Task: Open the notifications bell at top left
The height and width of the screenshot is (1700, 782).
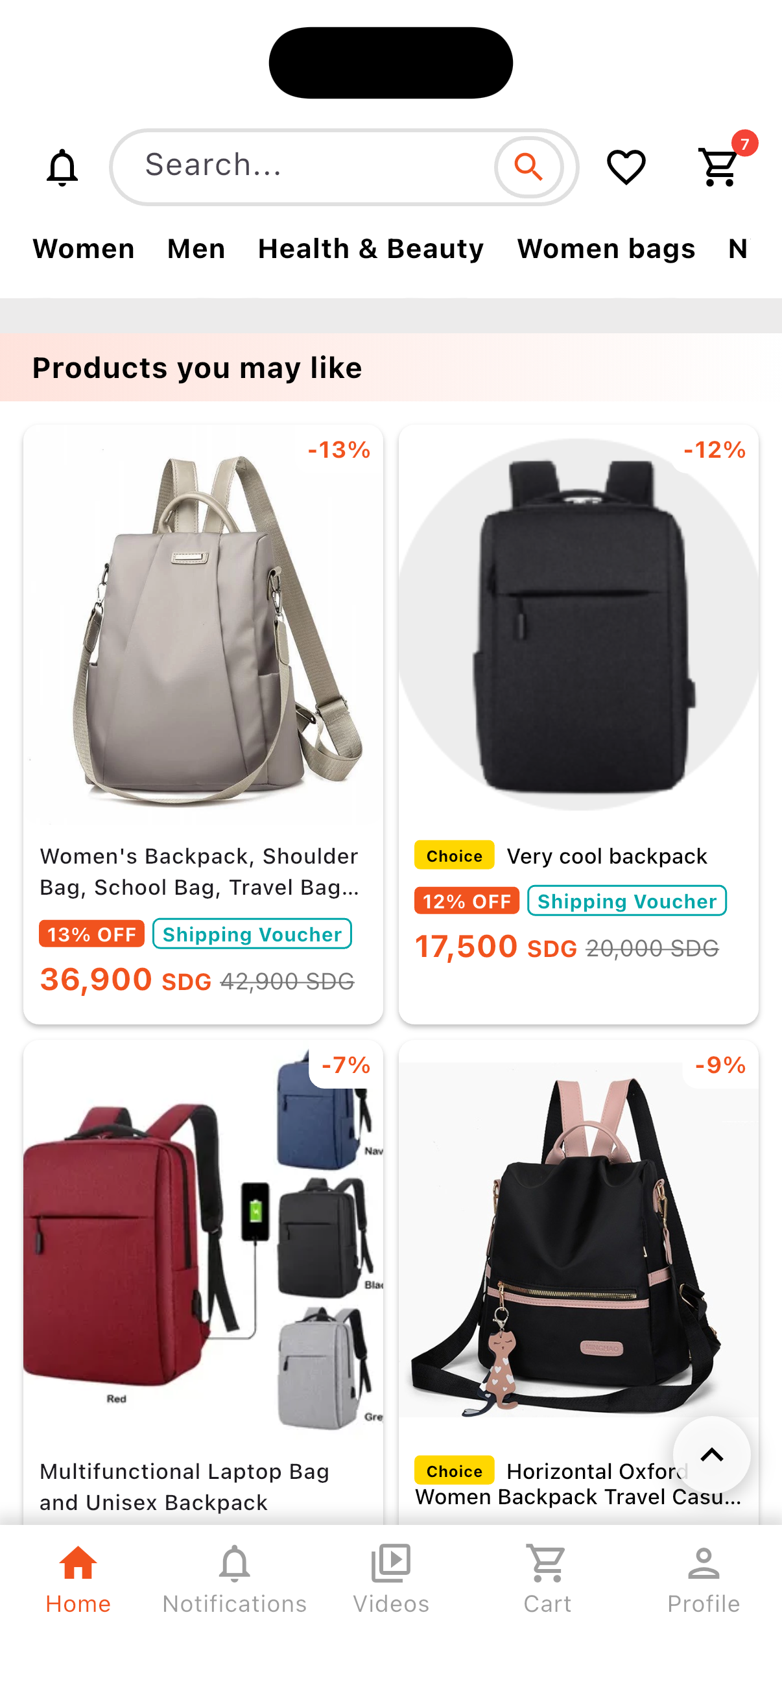Action: point(62,167)
